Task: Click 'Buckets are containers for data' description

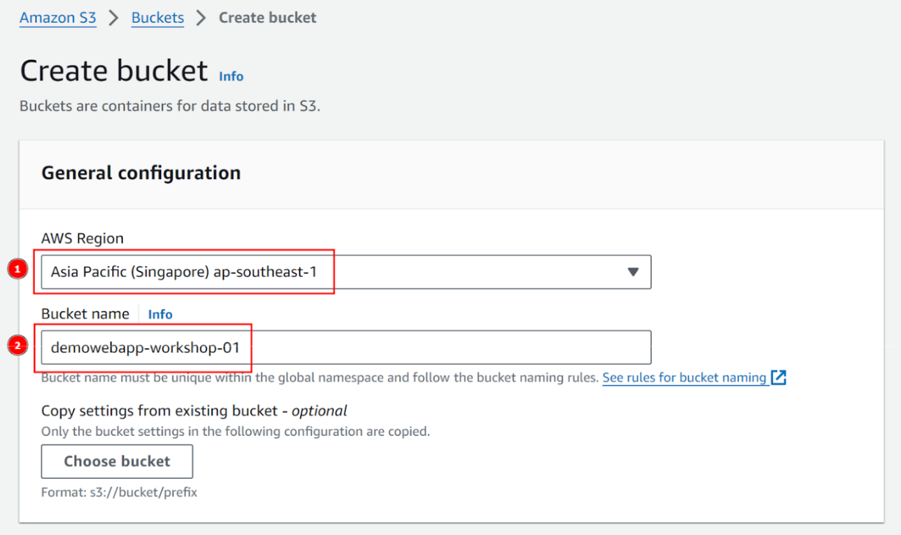Action: [170, 106]
